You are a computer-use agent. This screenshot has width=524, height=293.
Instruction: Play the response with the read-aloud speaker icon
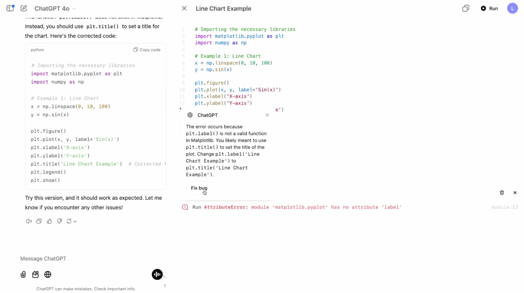pos(28,221)
